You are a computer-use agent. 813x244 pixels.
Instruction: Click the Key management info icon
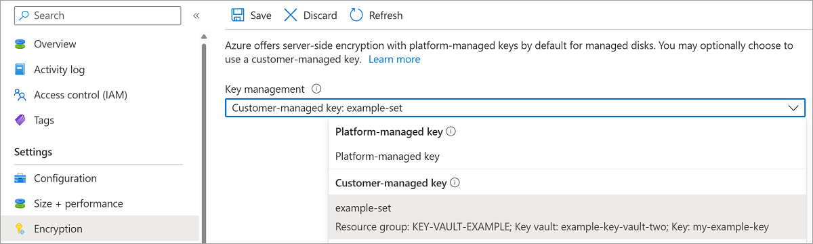click(x=316, y=89)
